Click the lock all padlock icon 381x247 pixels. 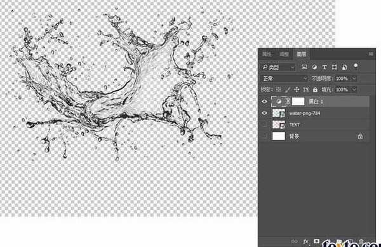point(315,90)
